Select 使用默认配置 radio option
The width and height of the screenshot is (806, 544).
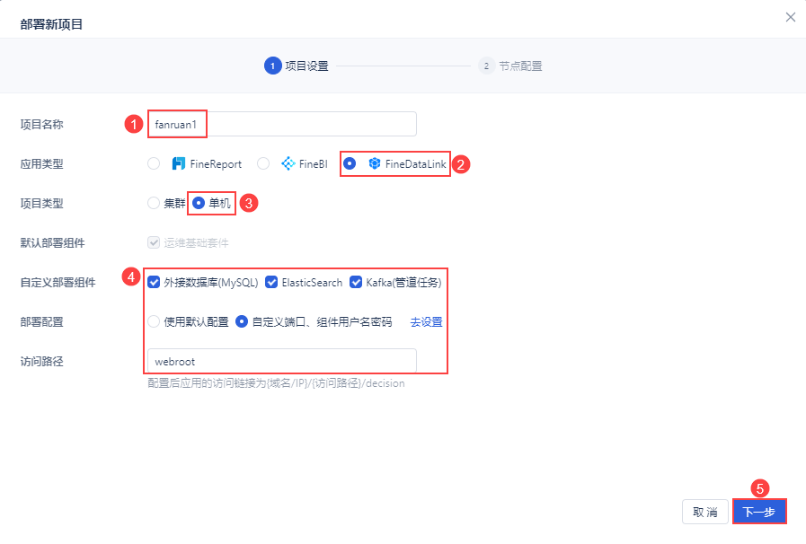coord(154,321)
